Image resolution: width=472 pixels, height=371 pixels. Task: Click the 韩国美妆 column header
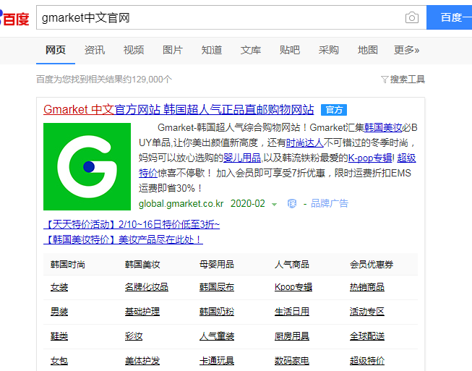point(142,265)
